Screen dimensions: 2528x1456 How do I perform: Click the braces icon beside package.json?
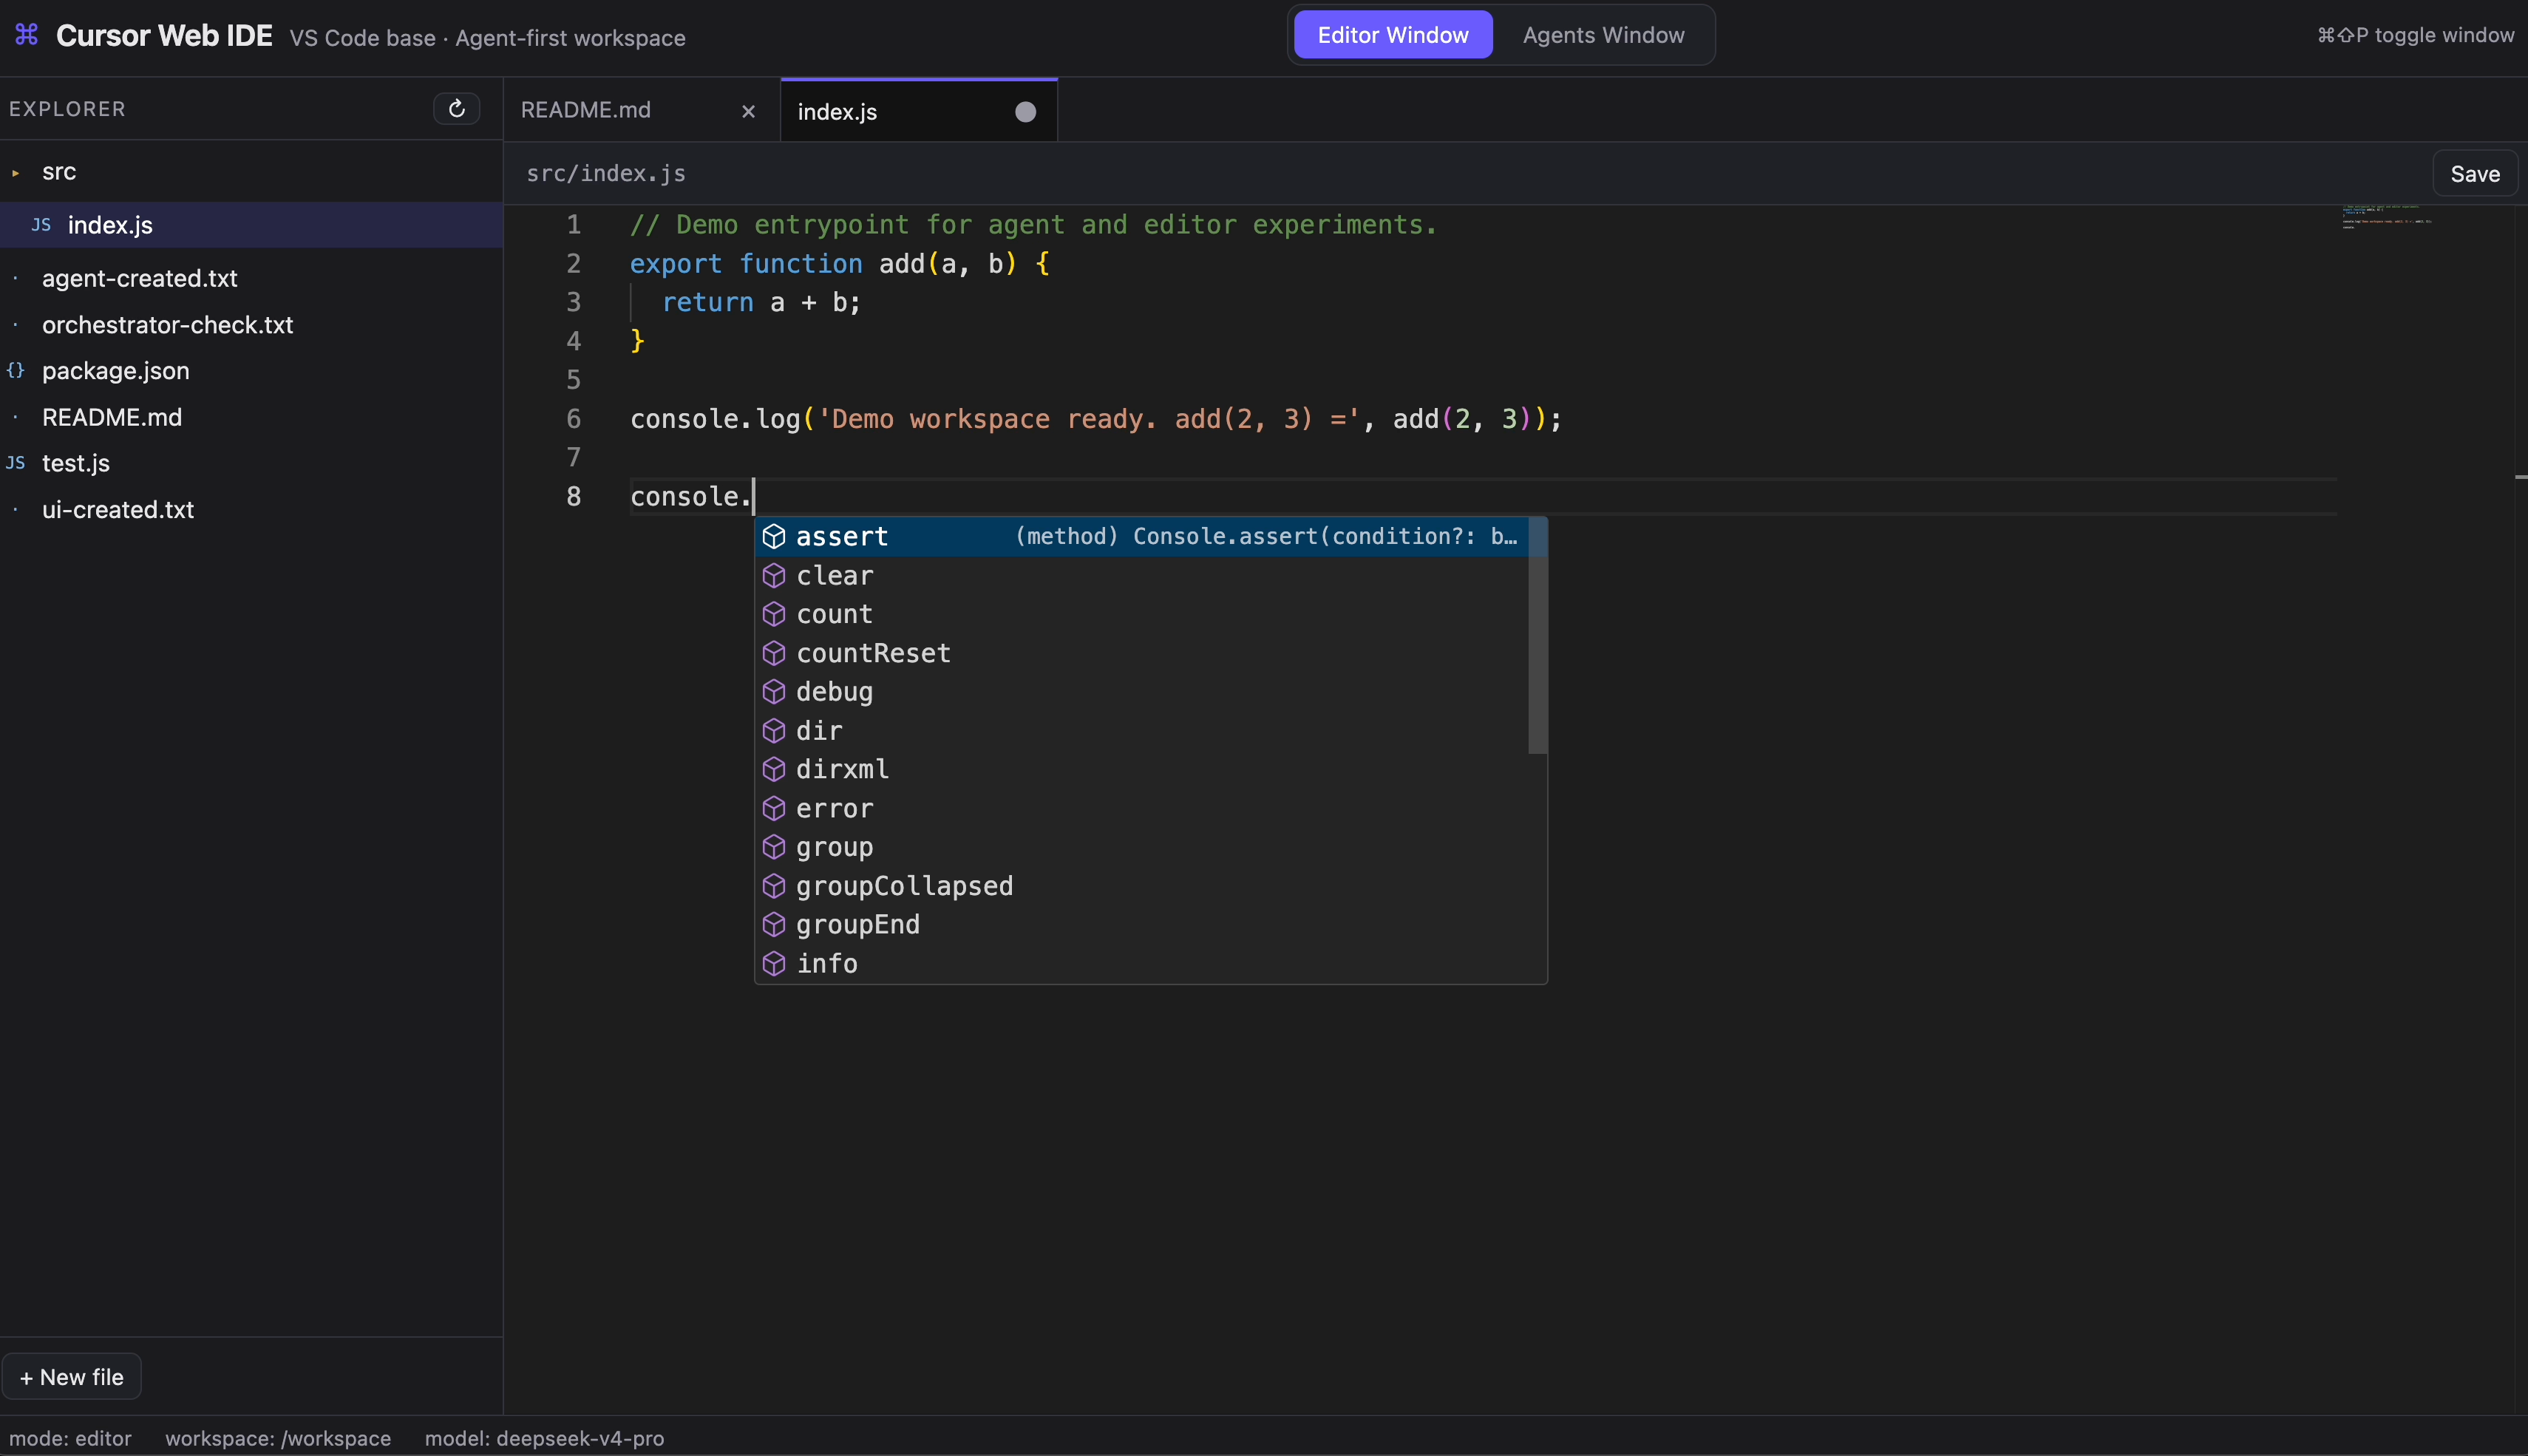tap(15, 371)
